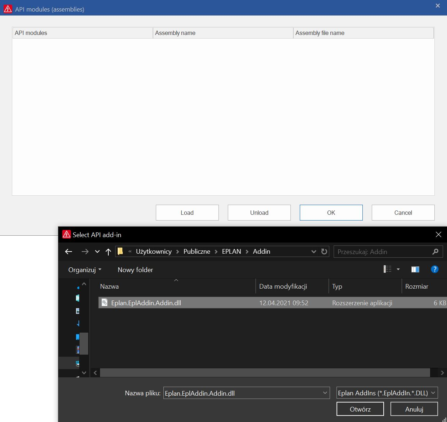
Task: Change the file view layout icon
Action: pyautogui.click(x=388, y=269)
